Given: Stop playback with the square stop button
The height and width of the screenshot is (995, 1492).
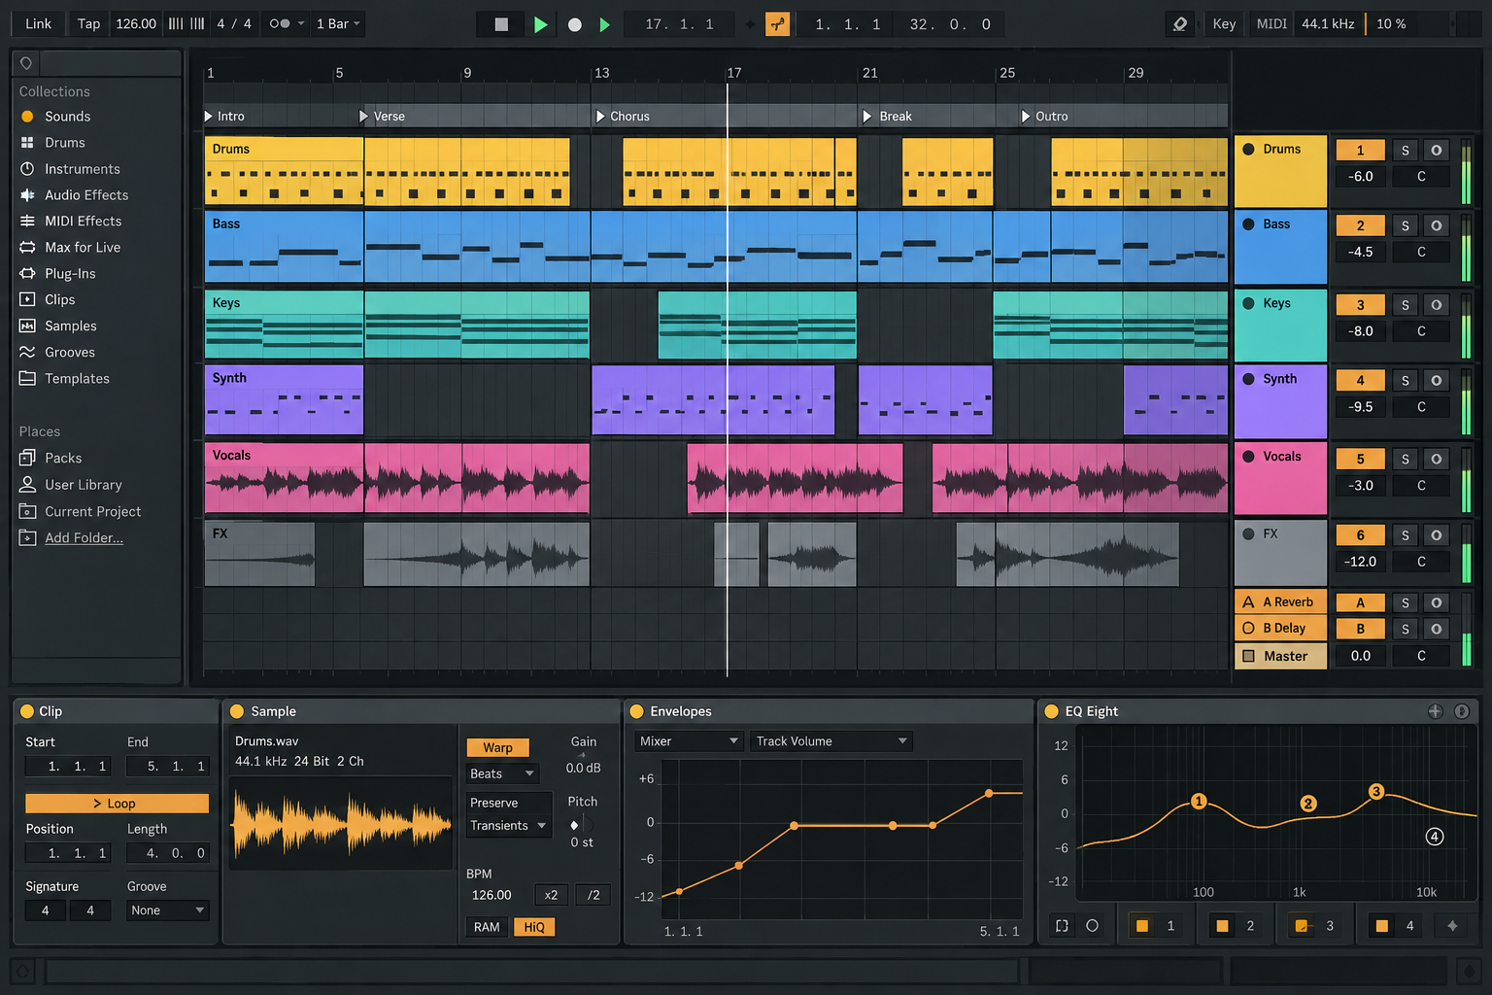Looking at the screenshot, I should 501,24.
